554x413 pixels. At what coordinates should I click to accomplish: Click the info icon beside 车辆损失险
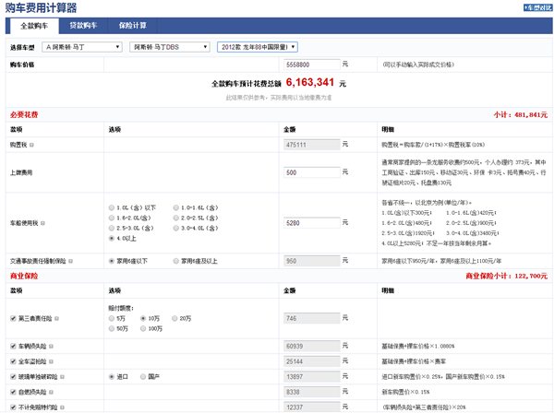(51, 347)
